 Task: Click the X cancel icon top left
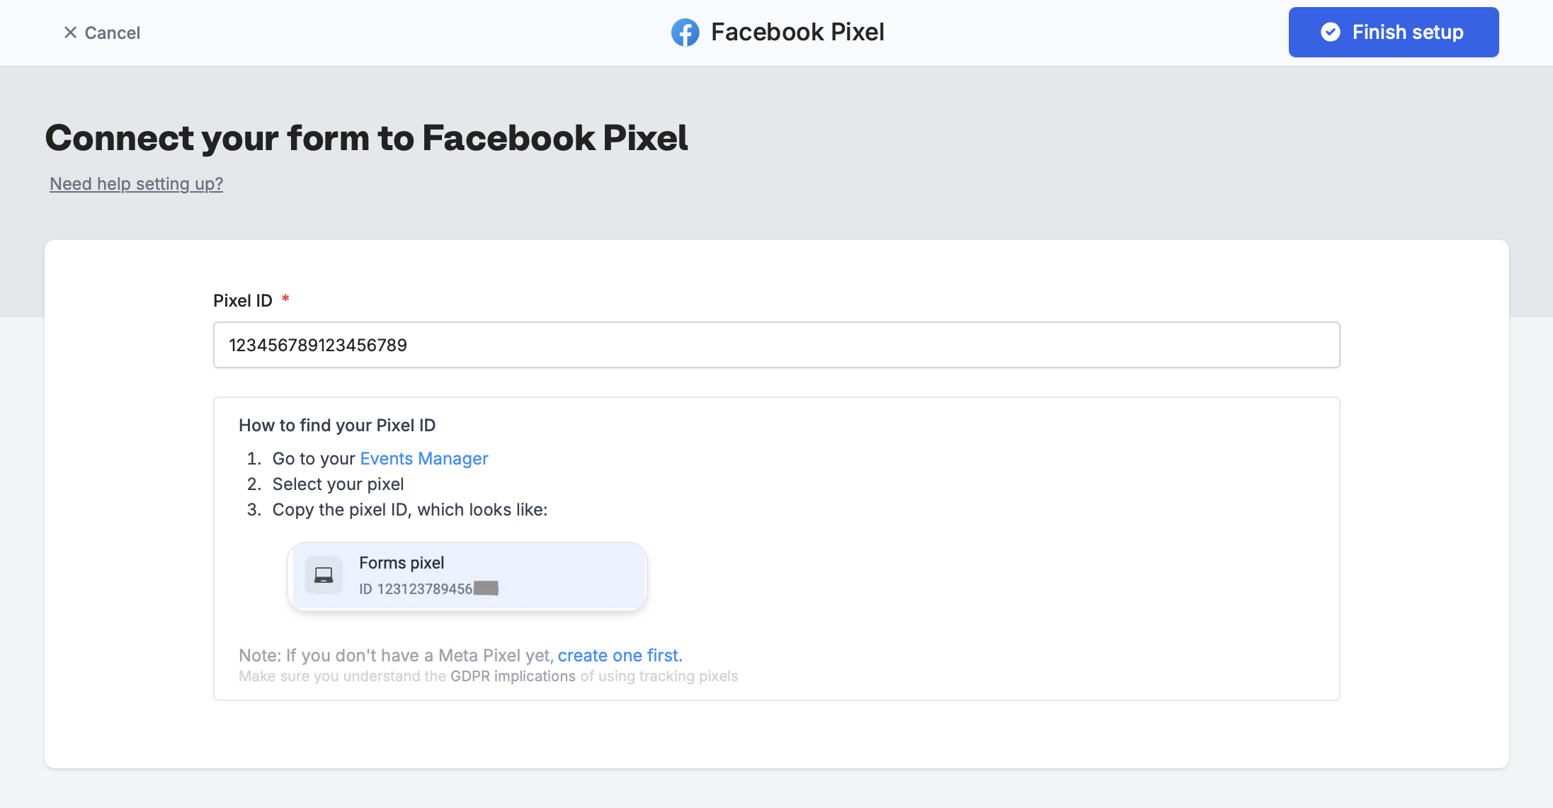click(70, 33)
